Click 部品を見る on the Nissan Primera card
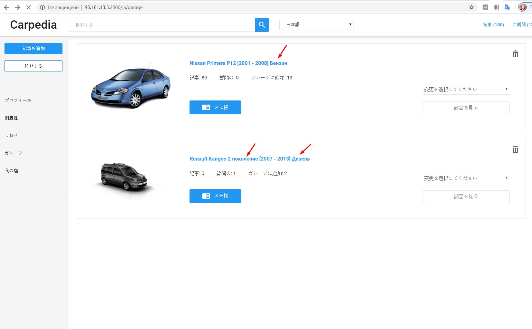This screenshot has width=532, height=329. click(x=466, y=107)
